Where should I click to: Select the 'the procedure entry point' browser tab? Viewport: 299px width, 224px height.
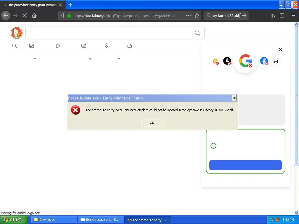tap(33, 5)
